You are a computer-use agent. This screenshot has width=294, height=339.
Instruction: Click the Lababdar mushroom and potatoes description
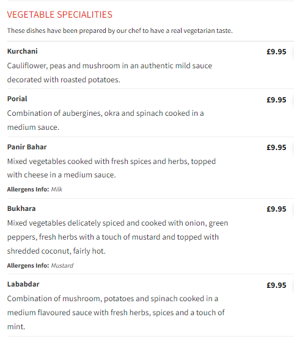116,313
